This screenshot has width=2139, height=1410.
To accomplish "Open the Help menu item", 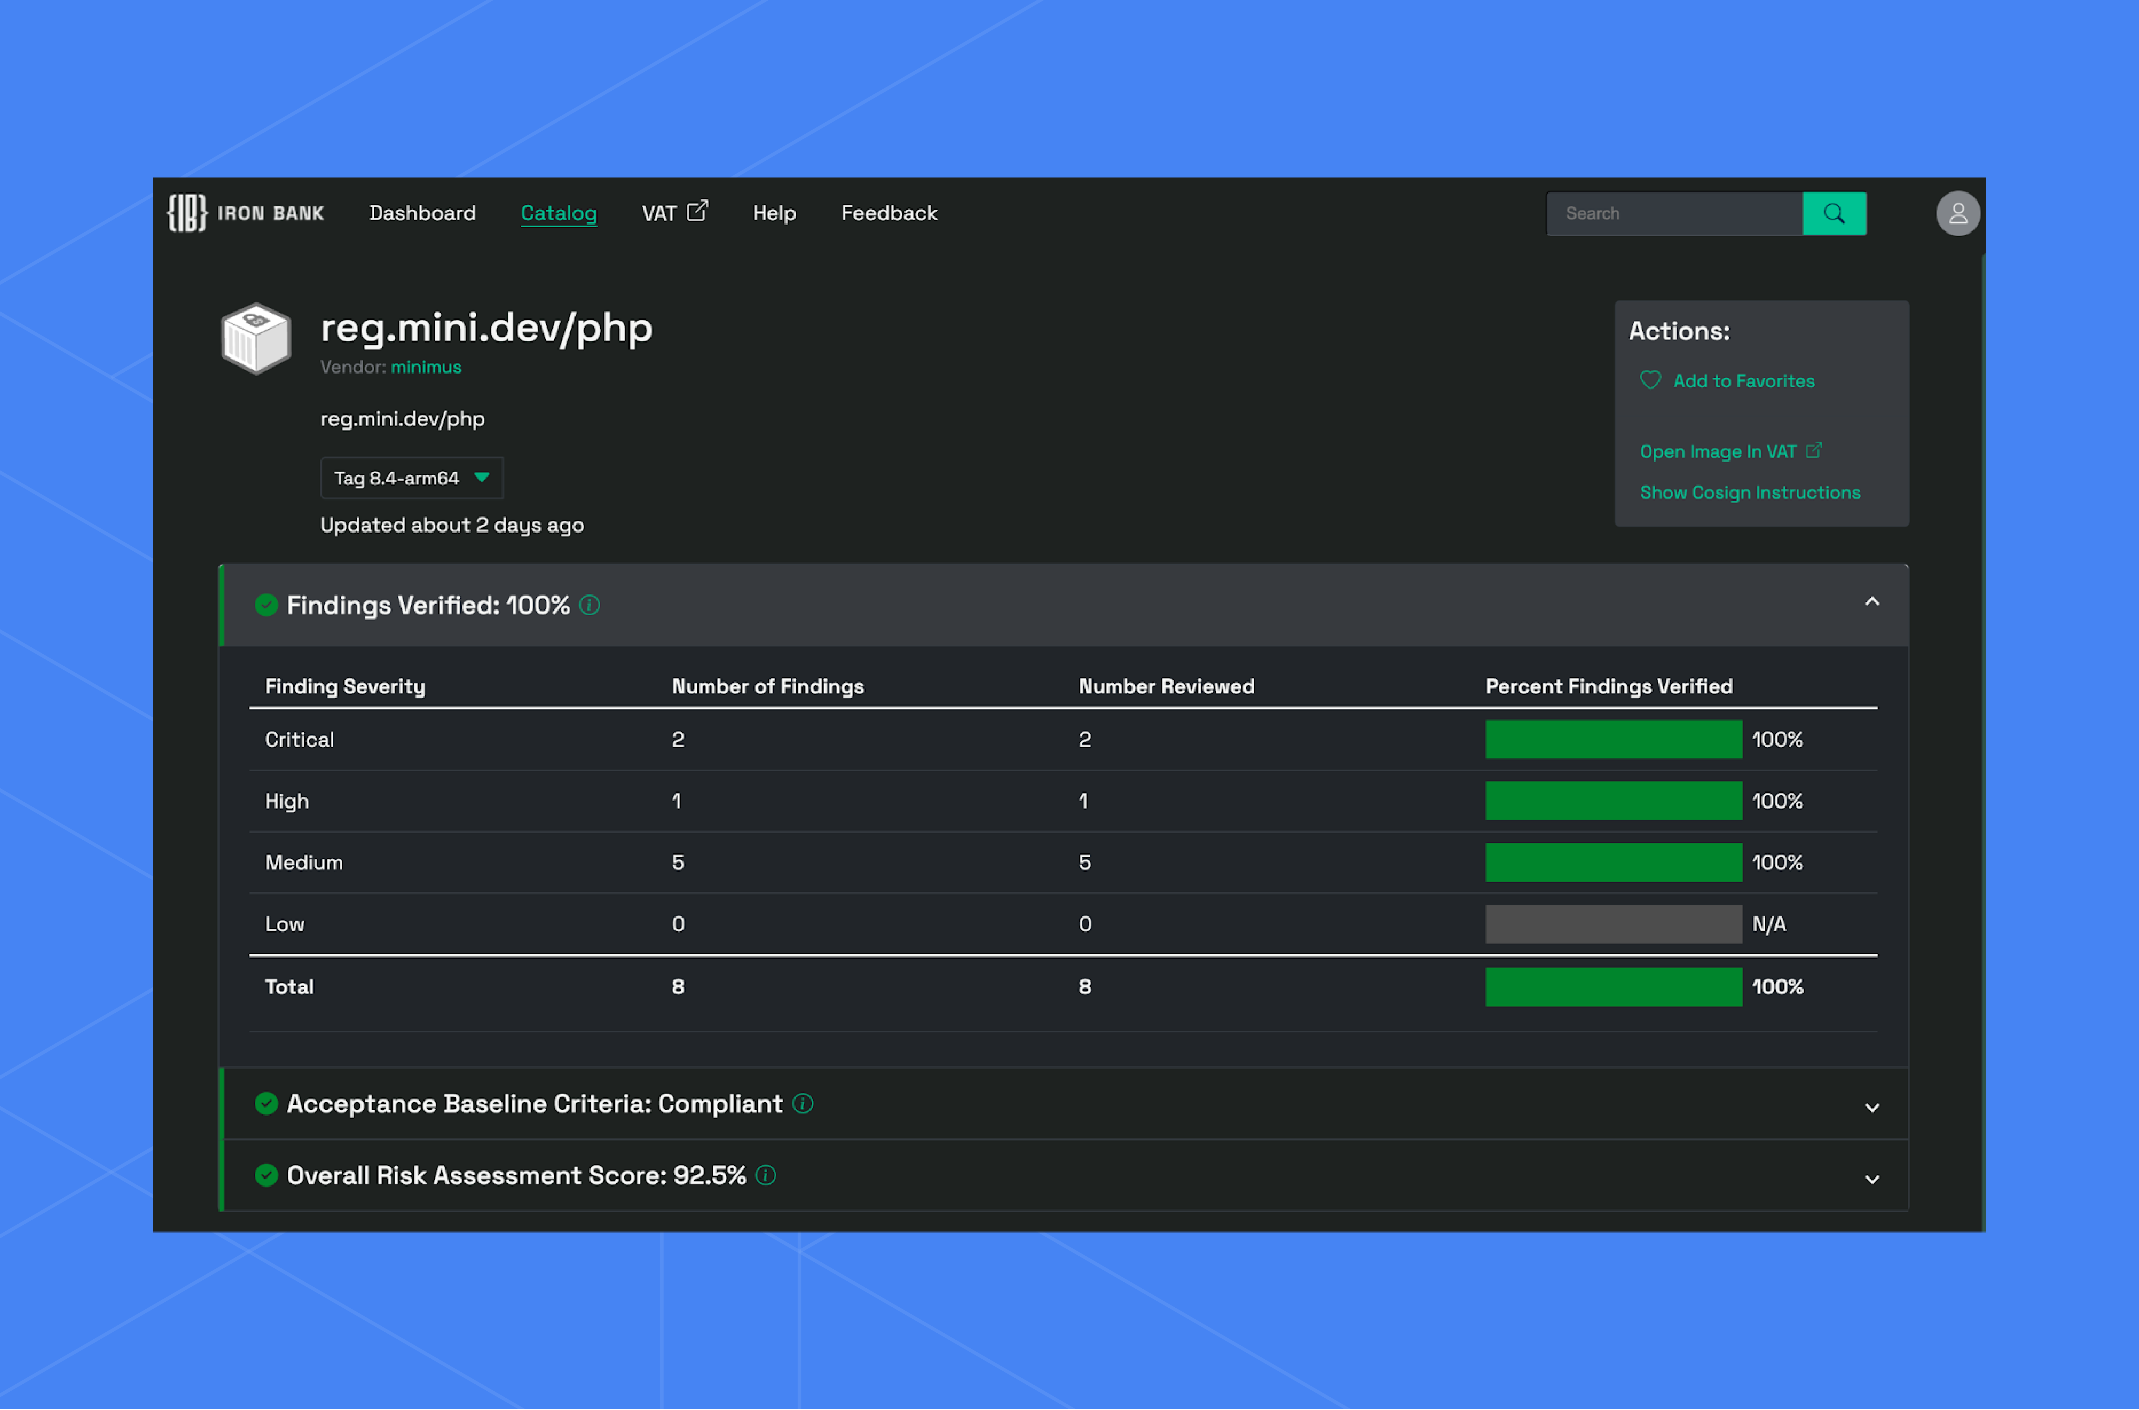I will point(774,213).
